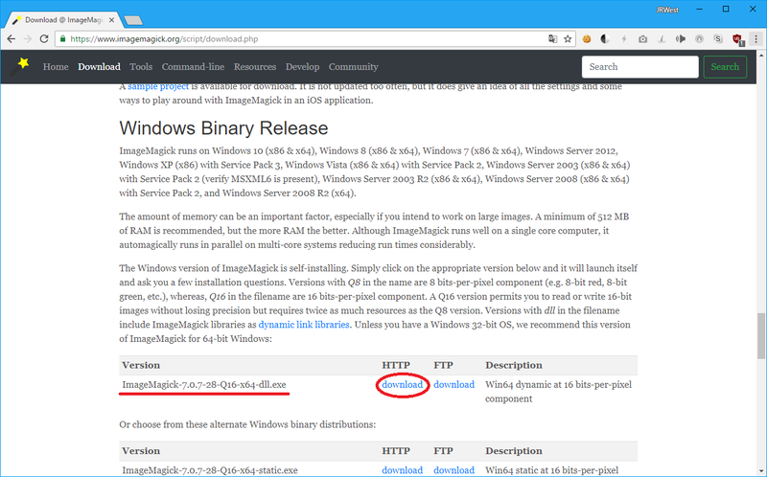Click HTTP download for x64-dll.exe
Viewport: 767px width, 477px height.
(402, 385)
